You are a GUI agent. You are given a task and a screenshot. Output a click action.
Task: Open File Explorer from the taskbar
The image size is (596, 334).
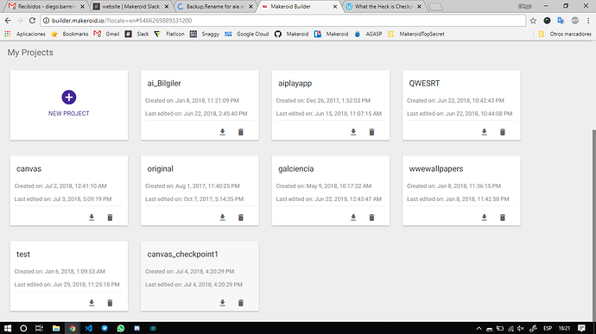pyautogui.click(x=56, y=328)
